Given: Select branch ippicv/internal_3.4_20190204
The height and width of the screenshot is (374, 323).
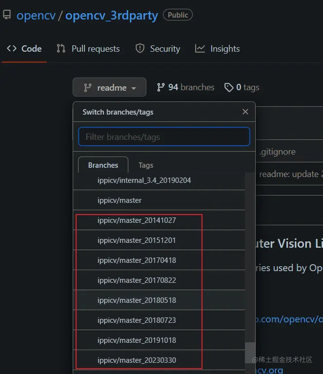Looking at the screenshot, I should pos(159,180).
